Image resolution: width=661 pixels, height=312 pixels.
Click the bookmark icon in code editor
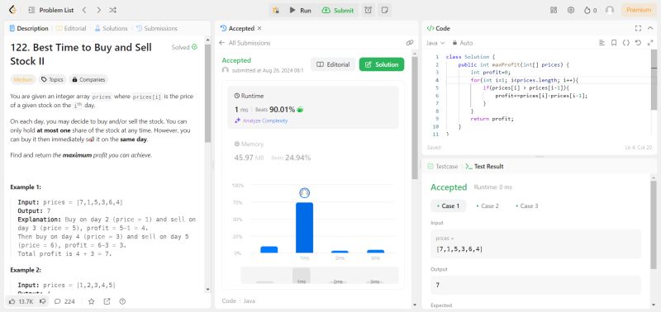pos(614,43)
